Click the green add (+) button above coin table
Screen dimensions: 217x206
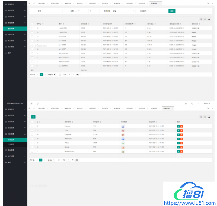tap(33, 117)
